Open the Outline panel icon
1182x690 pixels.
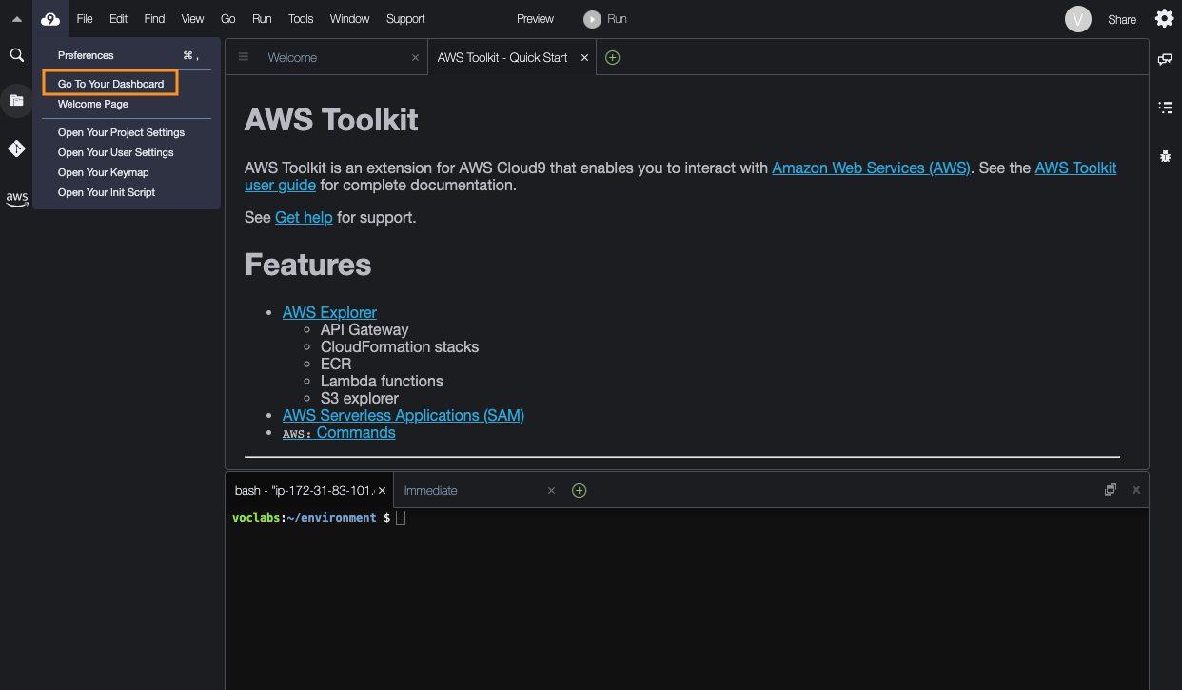click(x=1165, y=108)
